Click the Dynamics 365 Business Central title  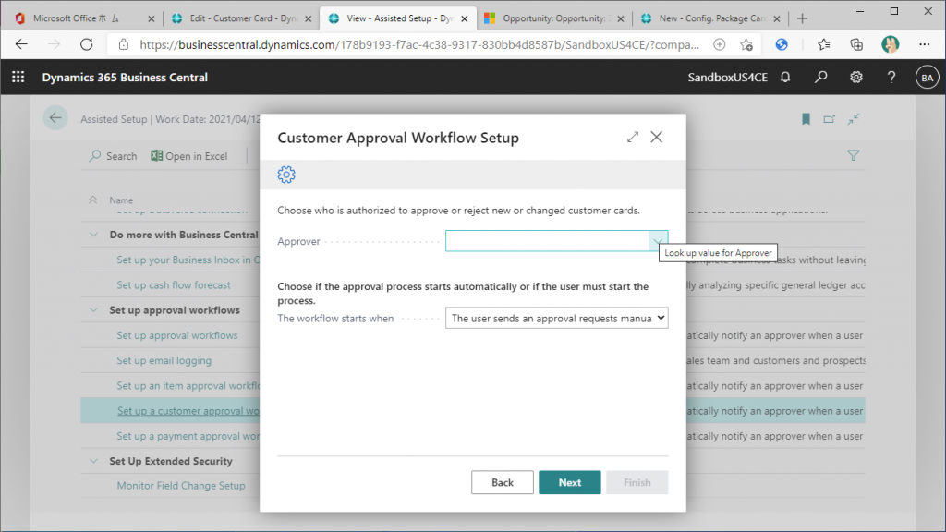point(125,78)
